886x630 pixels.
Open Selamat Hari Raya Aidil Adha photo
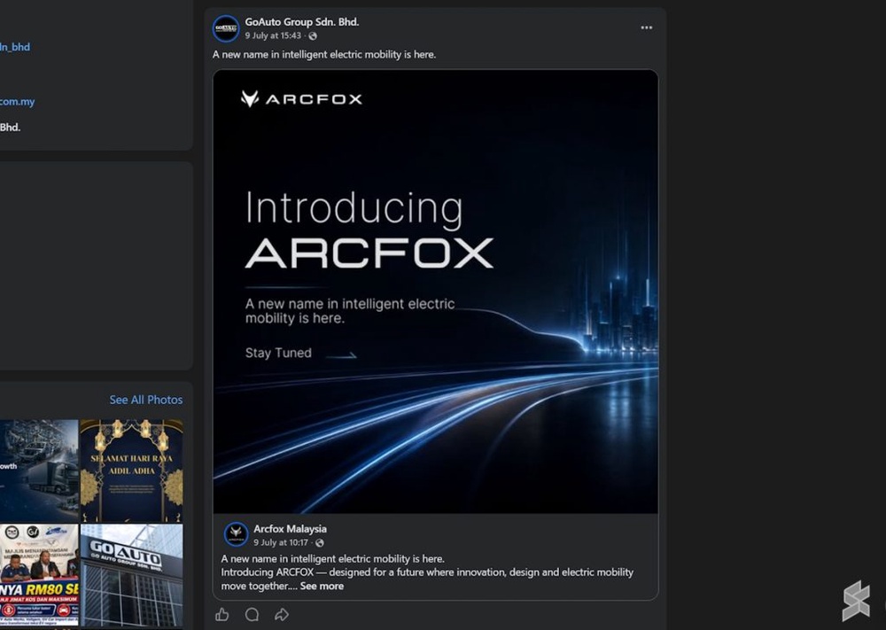(x=131, y=471)
